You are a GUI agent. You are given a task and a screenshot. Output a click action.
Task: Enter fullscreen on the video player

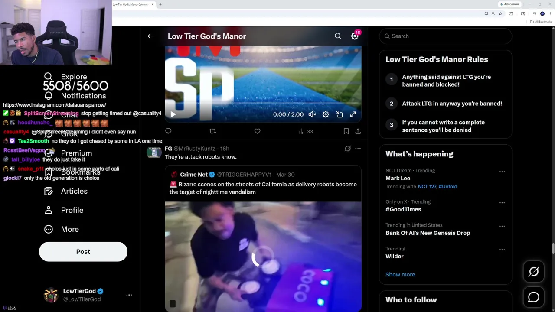coord(353,114)
